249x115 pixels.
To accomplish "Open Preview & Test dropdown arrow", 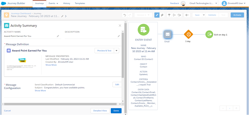I will coord(116,51).
